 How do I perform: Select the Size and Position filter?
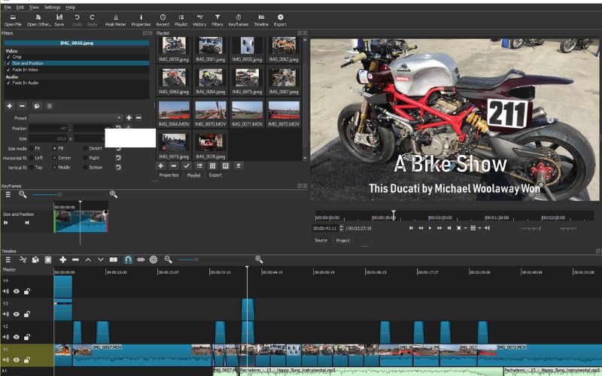tap(77, 63)
